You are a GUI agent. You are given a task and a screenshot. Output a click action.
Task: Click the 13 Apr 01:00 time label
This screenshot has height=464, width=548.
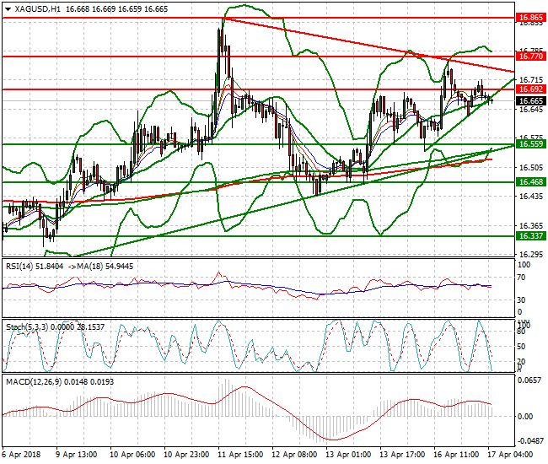pyautogui.click(x=348, y=455)
